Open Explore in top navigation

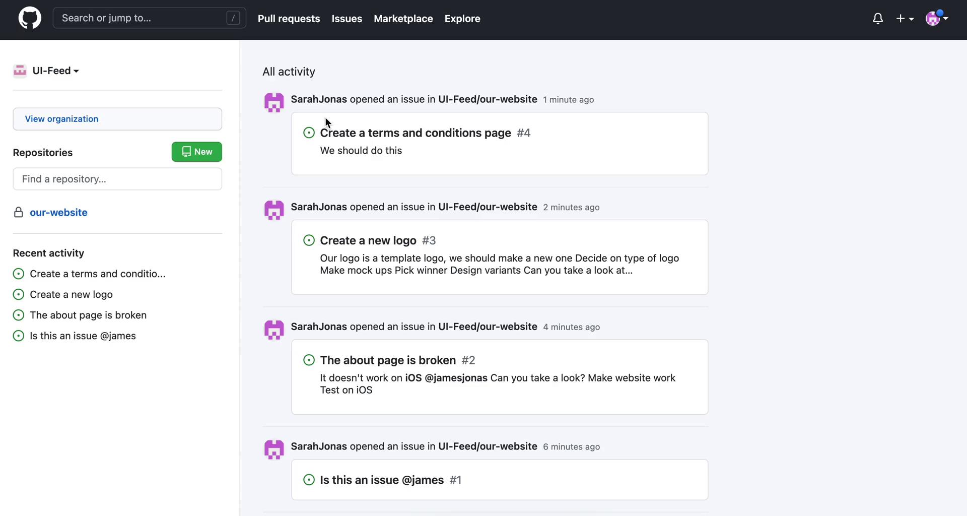tap(462, 19)
